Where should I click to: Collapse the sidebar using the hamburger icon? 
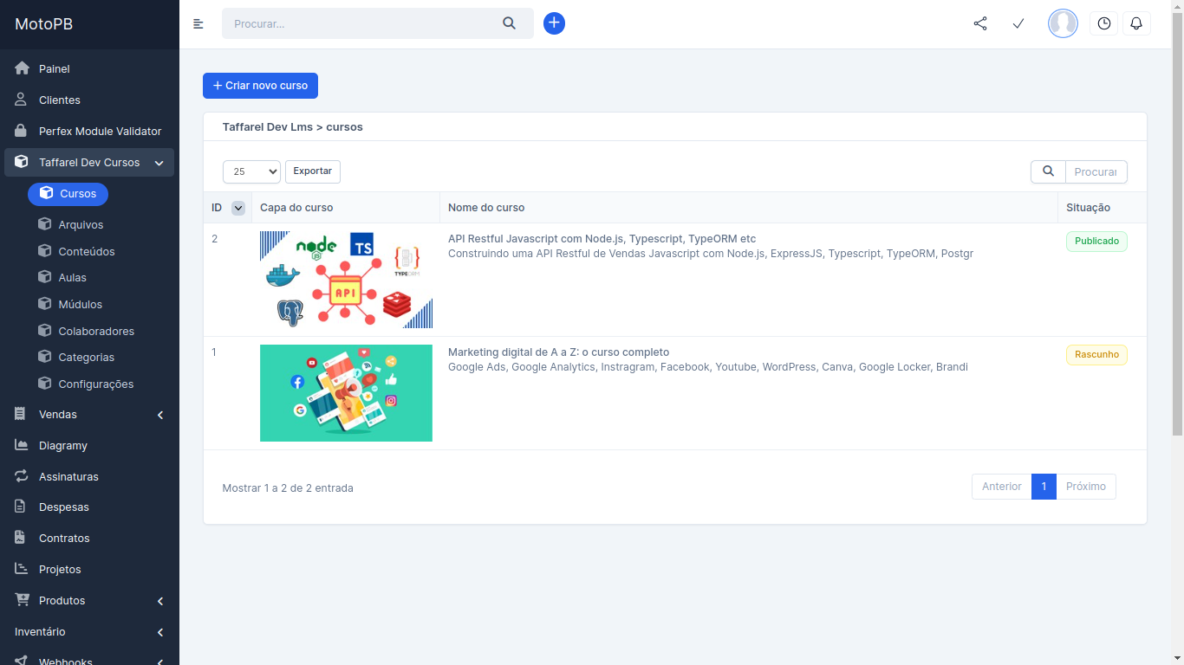(198, 23)
